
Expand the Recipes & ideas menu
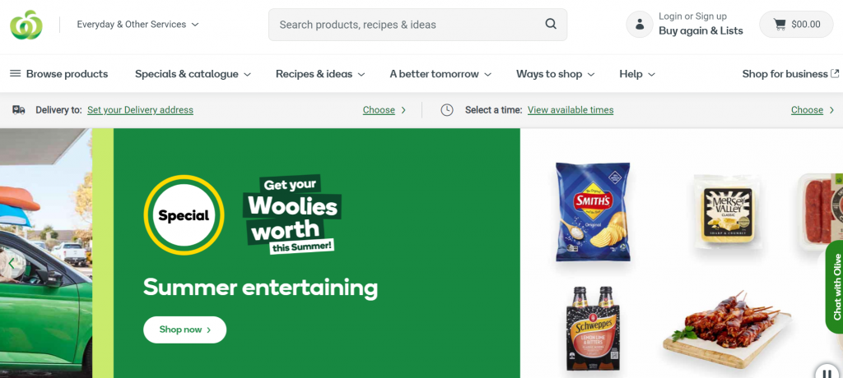(320, 74)
